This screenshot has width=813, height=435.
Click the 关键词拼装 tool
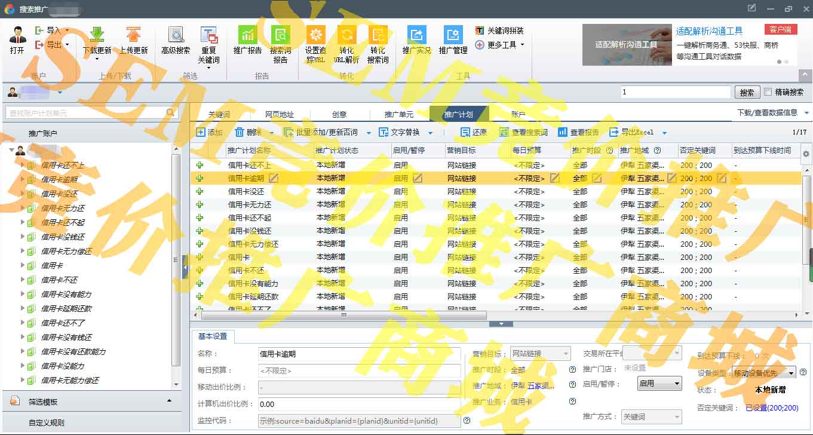tap(500, 30)
